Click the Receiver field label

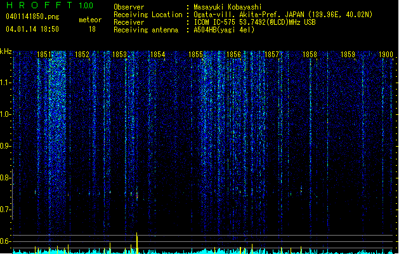click(x=129, y=22)
